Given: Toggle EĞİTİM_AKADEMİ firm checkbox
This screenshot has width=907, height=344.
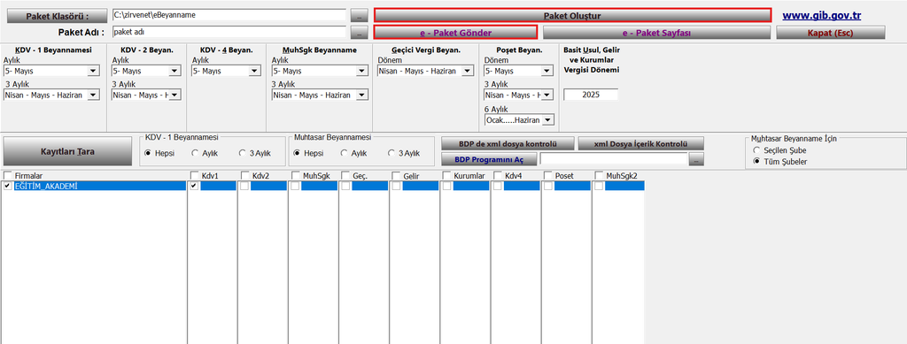Looking at the screenshot, I should 7,186.
